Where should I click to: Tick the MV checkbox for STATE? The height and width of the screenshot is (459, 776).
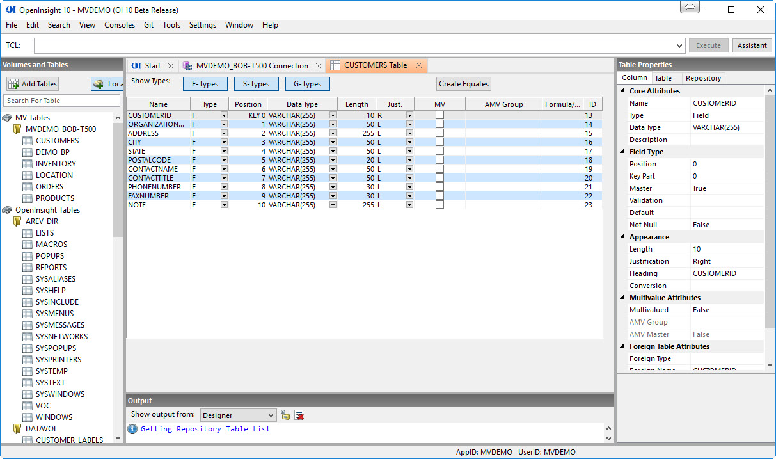(x=439, y=151)
